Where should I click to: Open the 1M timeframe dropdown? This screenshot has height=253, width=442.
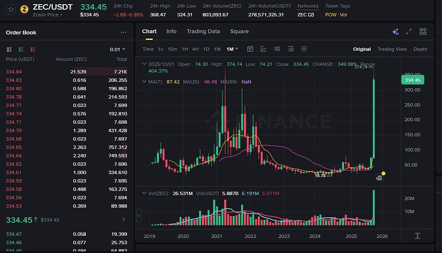232,49
